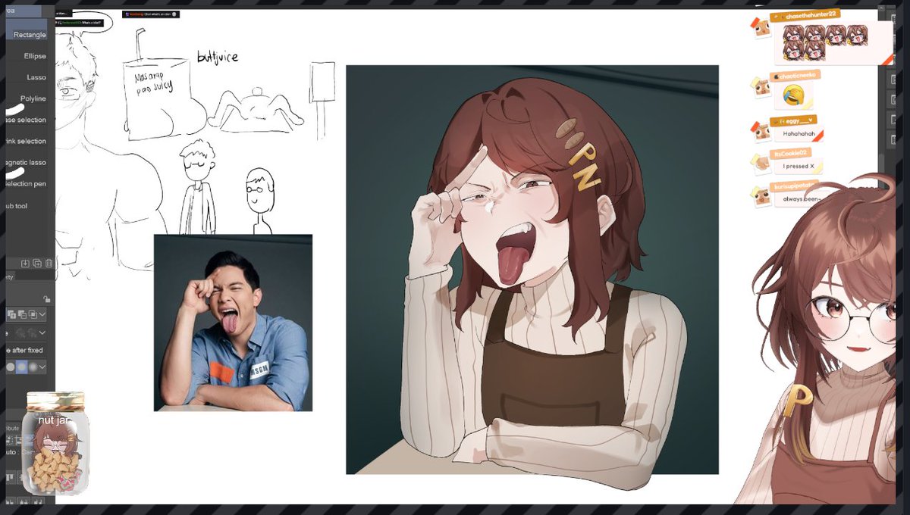Select the Shrink selection sub tool
910x515 pixels.
(26, 141)
